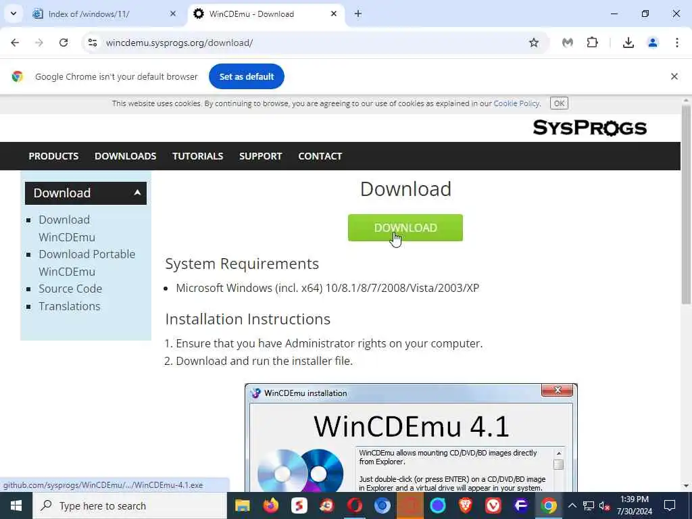Close the Index of /windows/11/ tab
The width and height of the screenshot is (692, 519).
[x=173, y=14]
